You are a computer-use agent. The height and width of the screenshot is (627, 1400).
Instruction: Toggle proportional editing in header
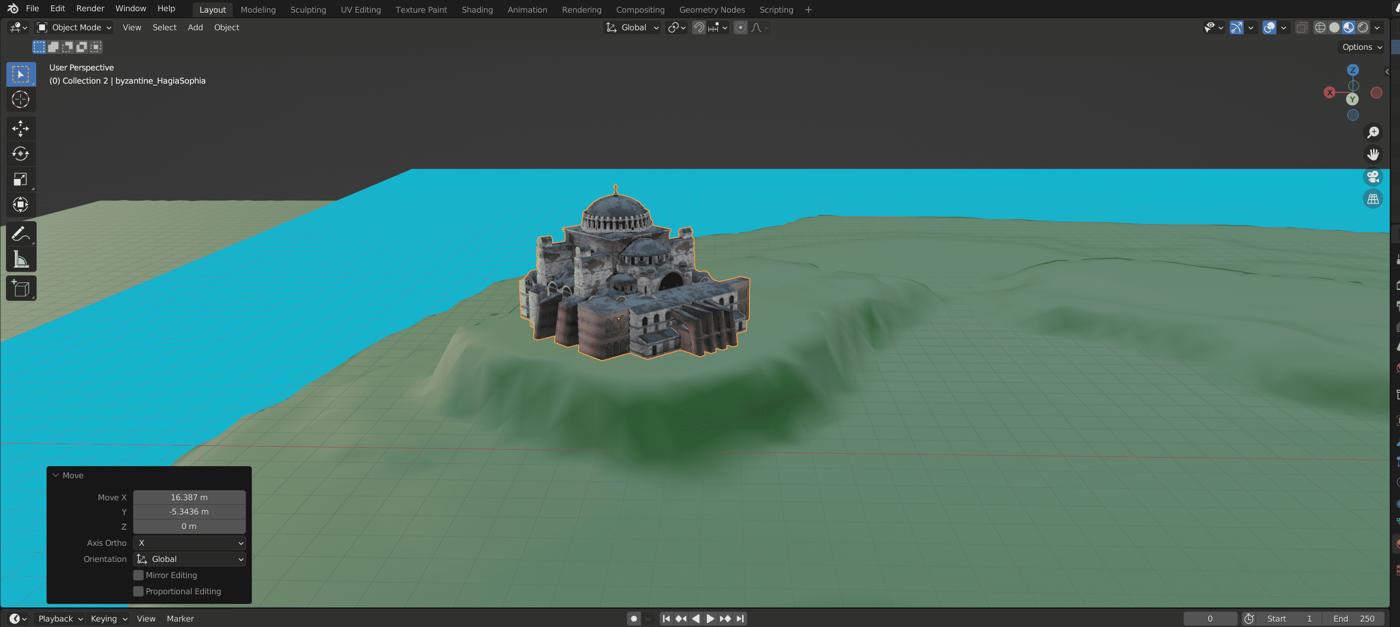740,28
